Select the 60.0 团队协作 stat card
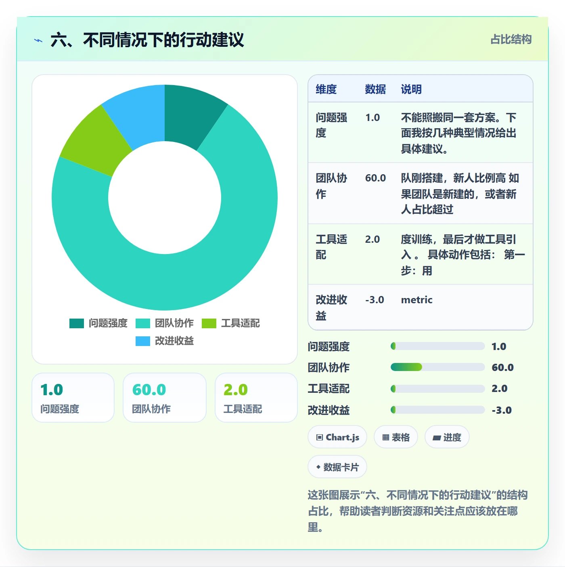The height and width of the screenshot is (567, 565). [x=165, y=398]
